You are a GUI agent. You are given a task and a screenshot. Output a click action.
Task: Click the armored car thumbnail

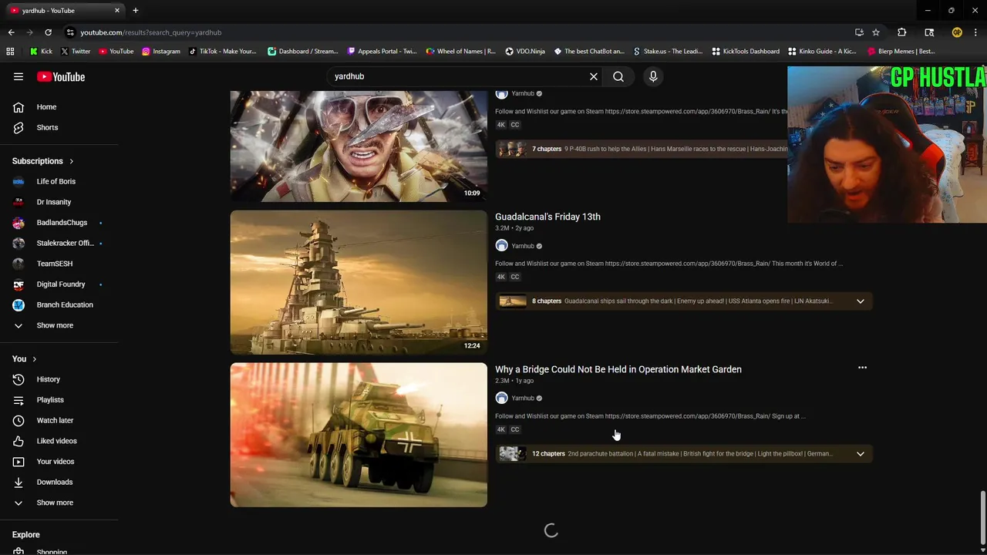pyautogui.click(x=359, y=435)
